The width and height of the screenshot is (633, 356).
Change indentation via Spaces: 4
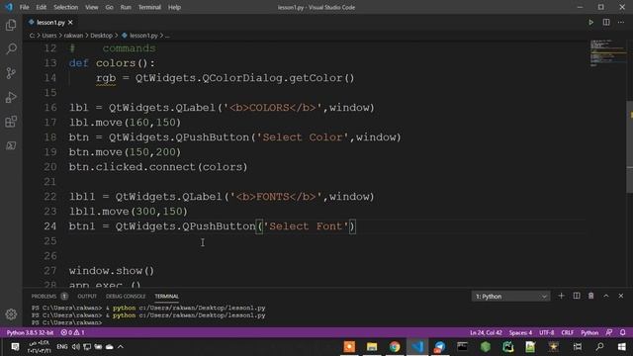coord(520,332)
